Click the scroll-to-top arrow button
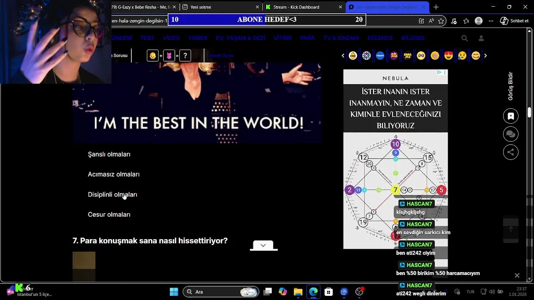The width and height of the screenshot is (534, 300). (511, 229)
